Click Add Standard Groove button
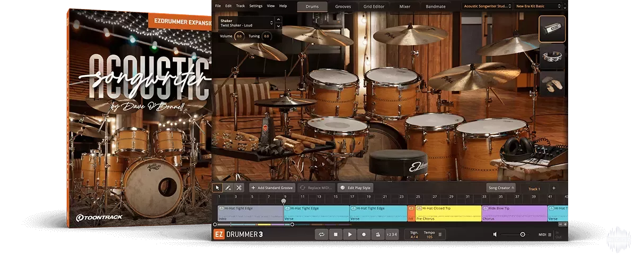This screenshot has width=636, height=258. pyautogui.click(x=272, y=188)
